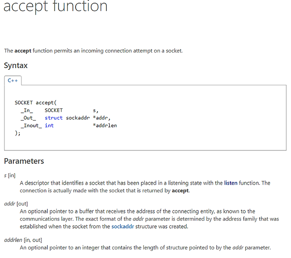Click the addrlen [in, out] parameter name
This screenshot has height=258, width=291.
pos(23,240)
